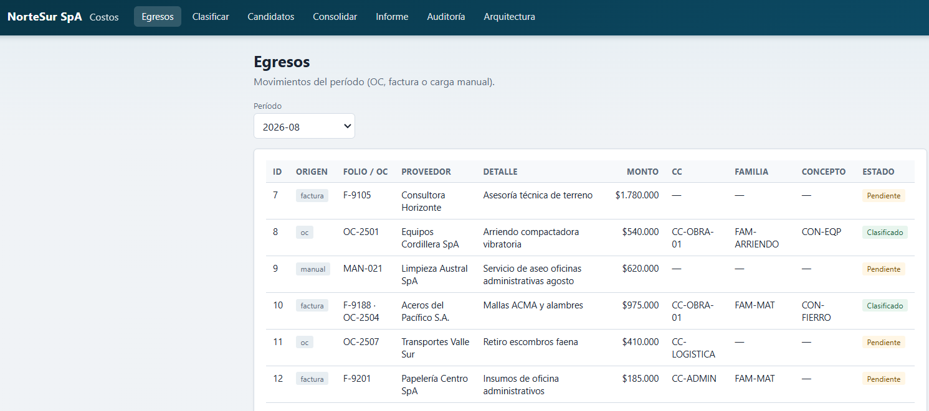Click the manual origin badge
This screenshot has width=929, height=411.
(x=313, y=269)
